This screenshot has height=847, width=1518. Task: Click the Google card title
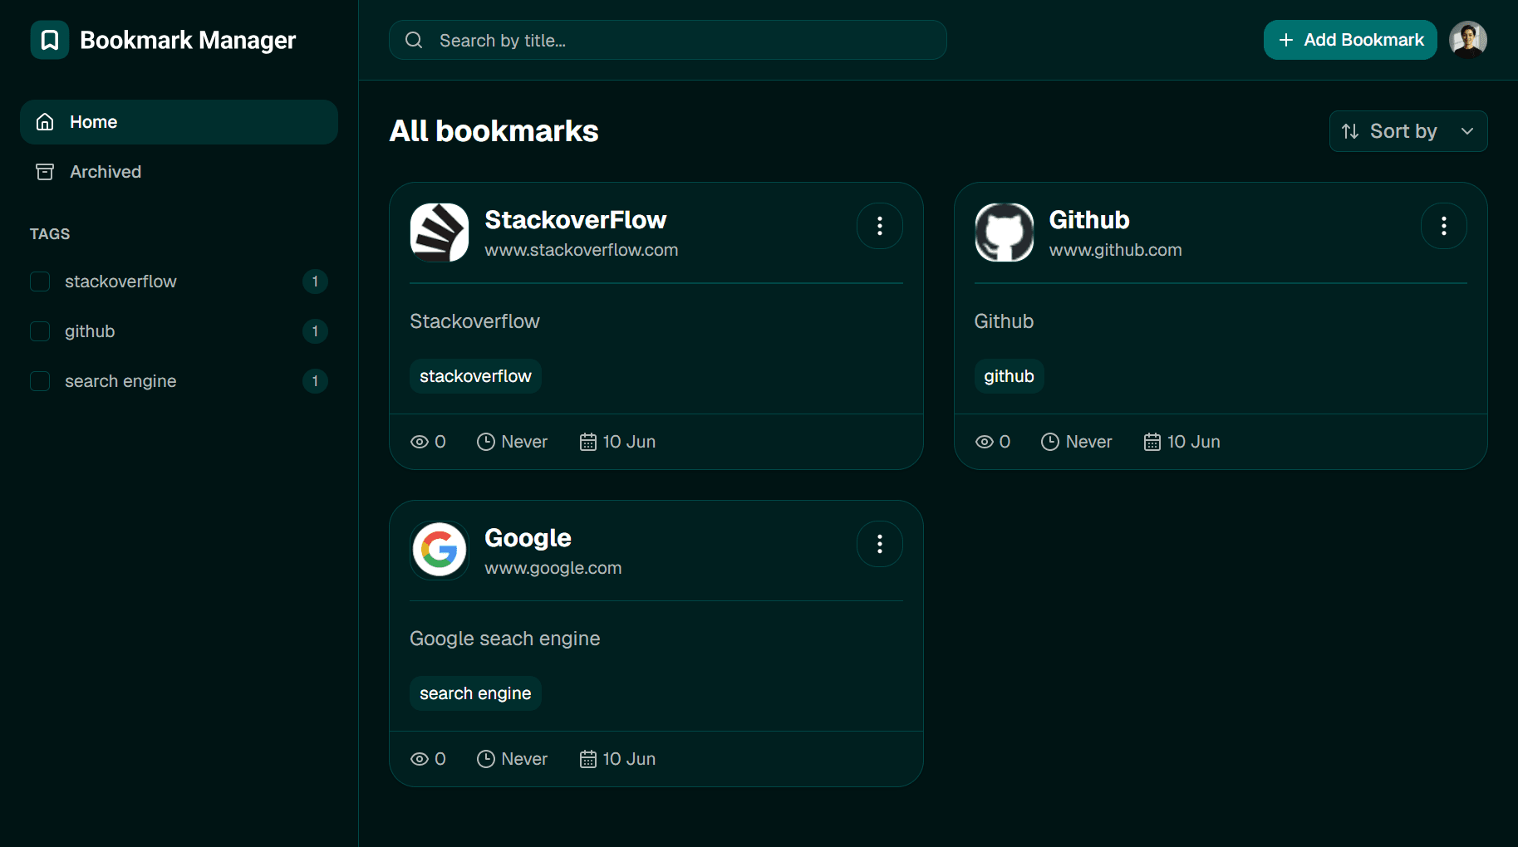[528, 538]
